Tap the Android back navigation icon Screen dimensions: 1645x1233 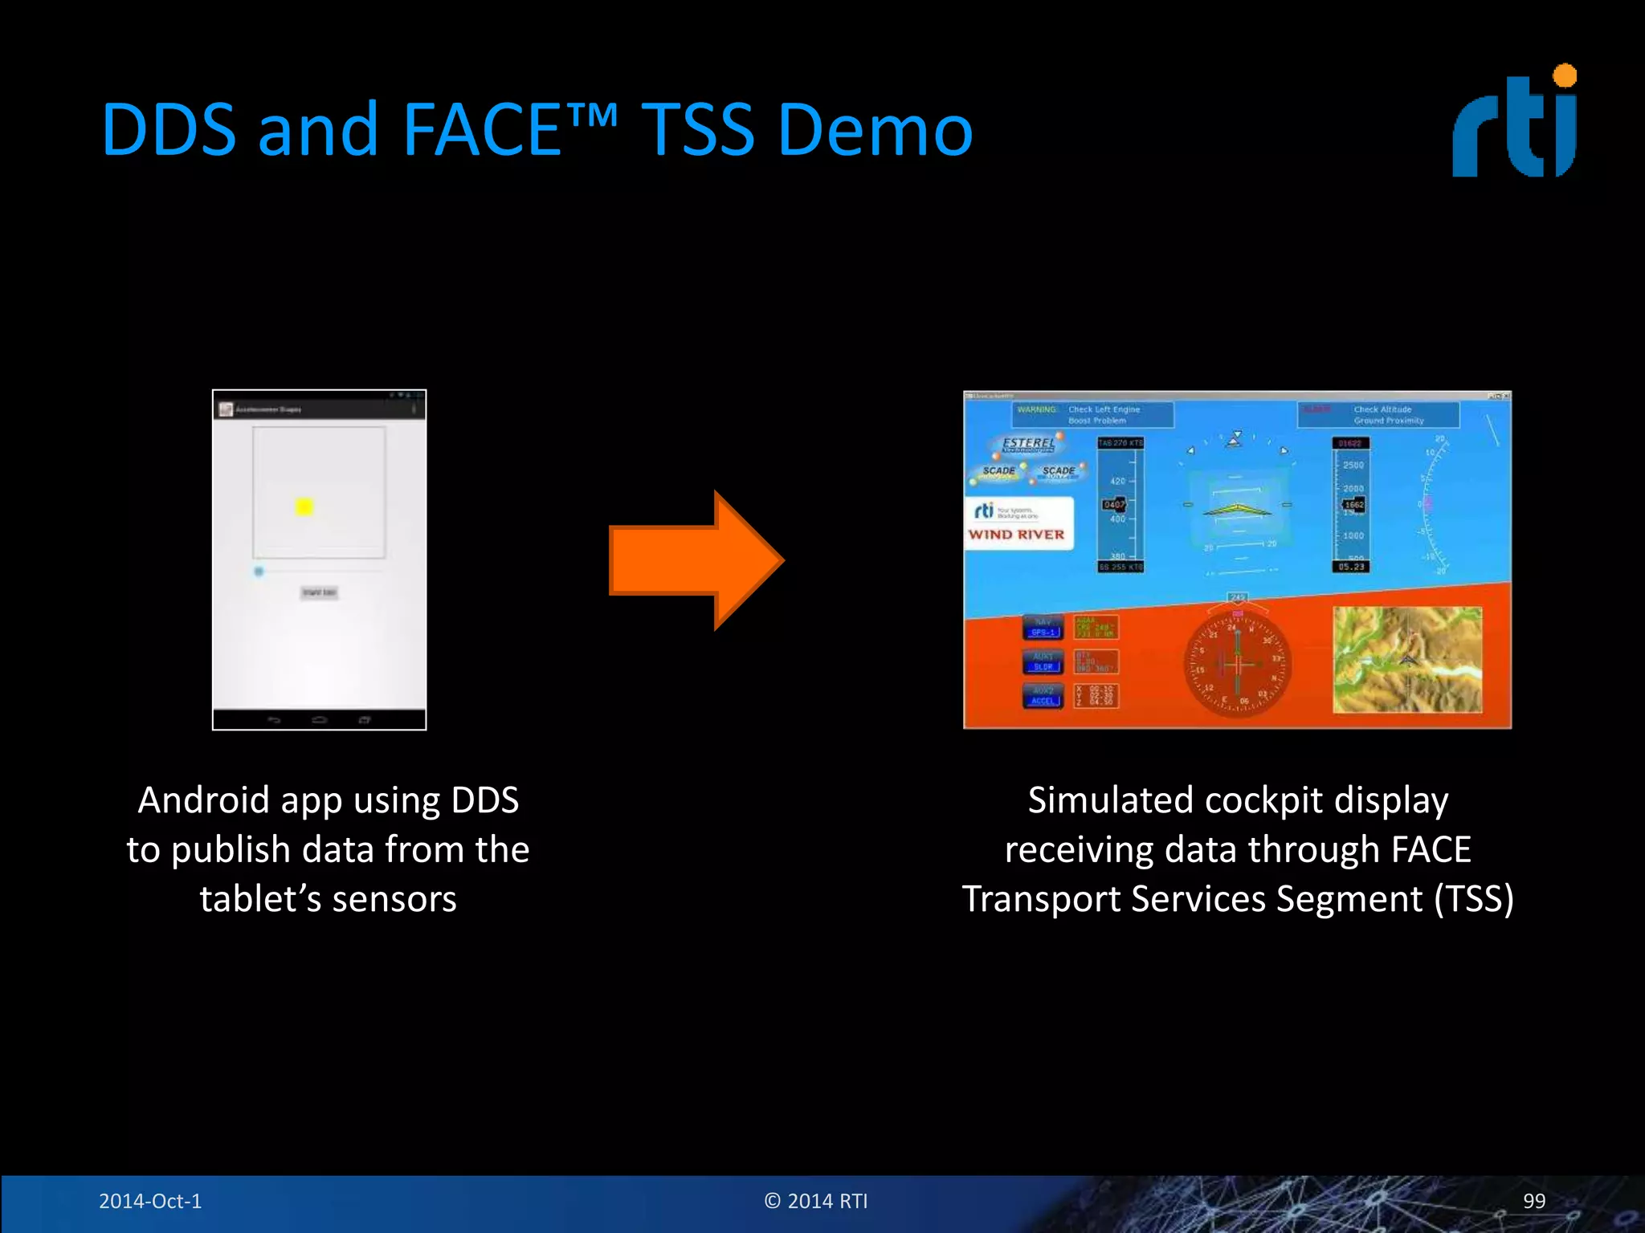click(274, 720)
